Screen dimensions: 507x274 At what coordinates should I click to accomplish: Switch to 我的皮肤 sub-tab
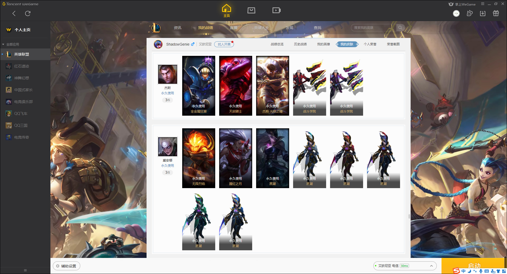(347, 44)
